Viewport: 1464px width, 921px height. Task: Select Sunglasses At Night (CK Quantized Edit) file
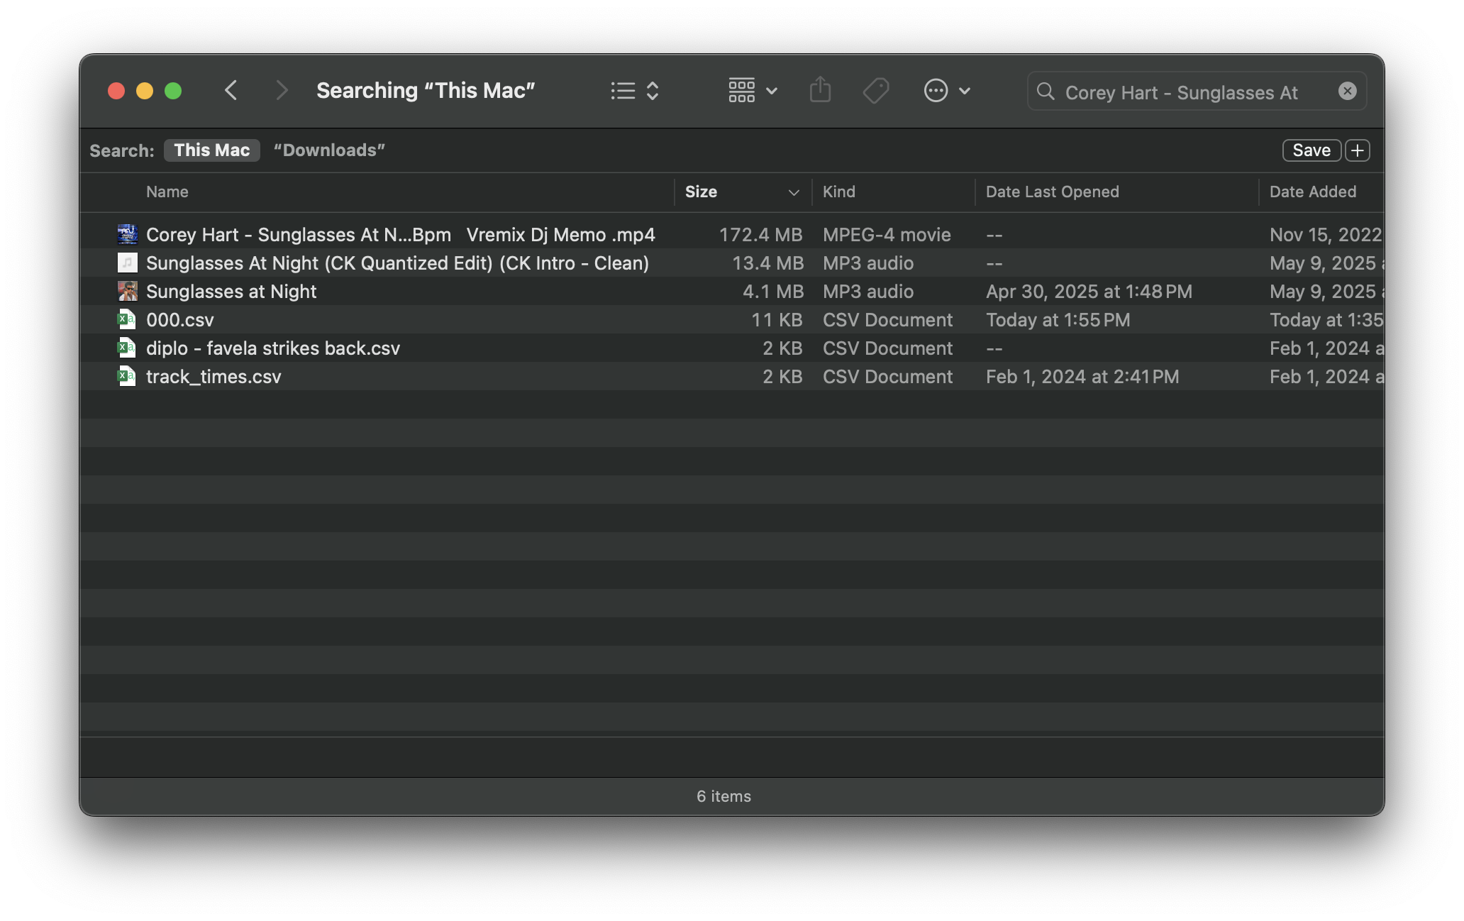tap(397, 263)
